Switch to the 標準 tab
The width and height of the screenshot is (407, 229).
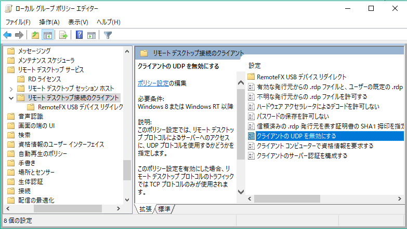(164, 209)
